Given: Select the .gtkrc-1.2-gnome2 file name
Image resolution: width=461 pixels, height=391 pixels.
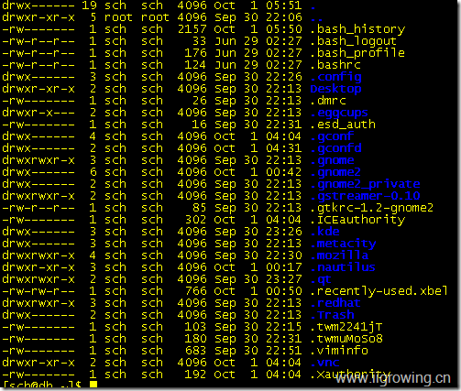Looking at the screenshot, I should click(372, 208).
